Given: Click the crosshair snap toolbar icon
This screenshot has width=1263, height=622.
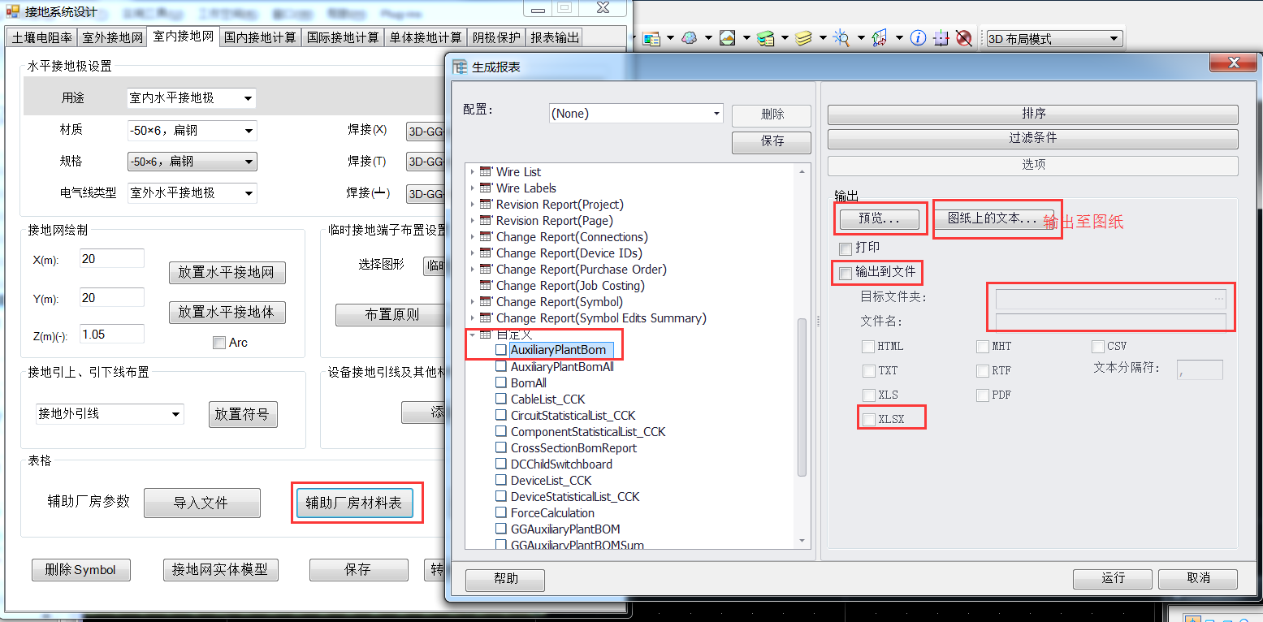Looking at the screenshot, I should coord(941,38).
